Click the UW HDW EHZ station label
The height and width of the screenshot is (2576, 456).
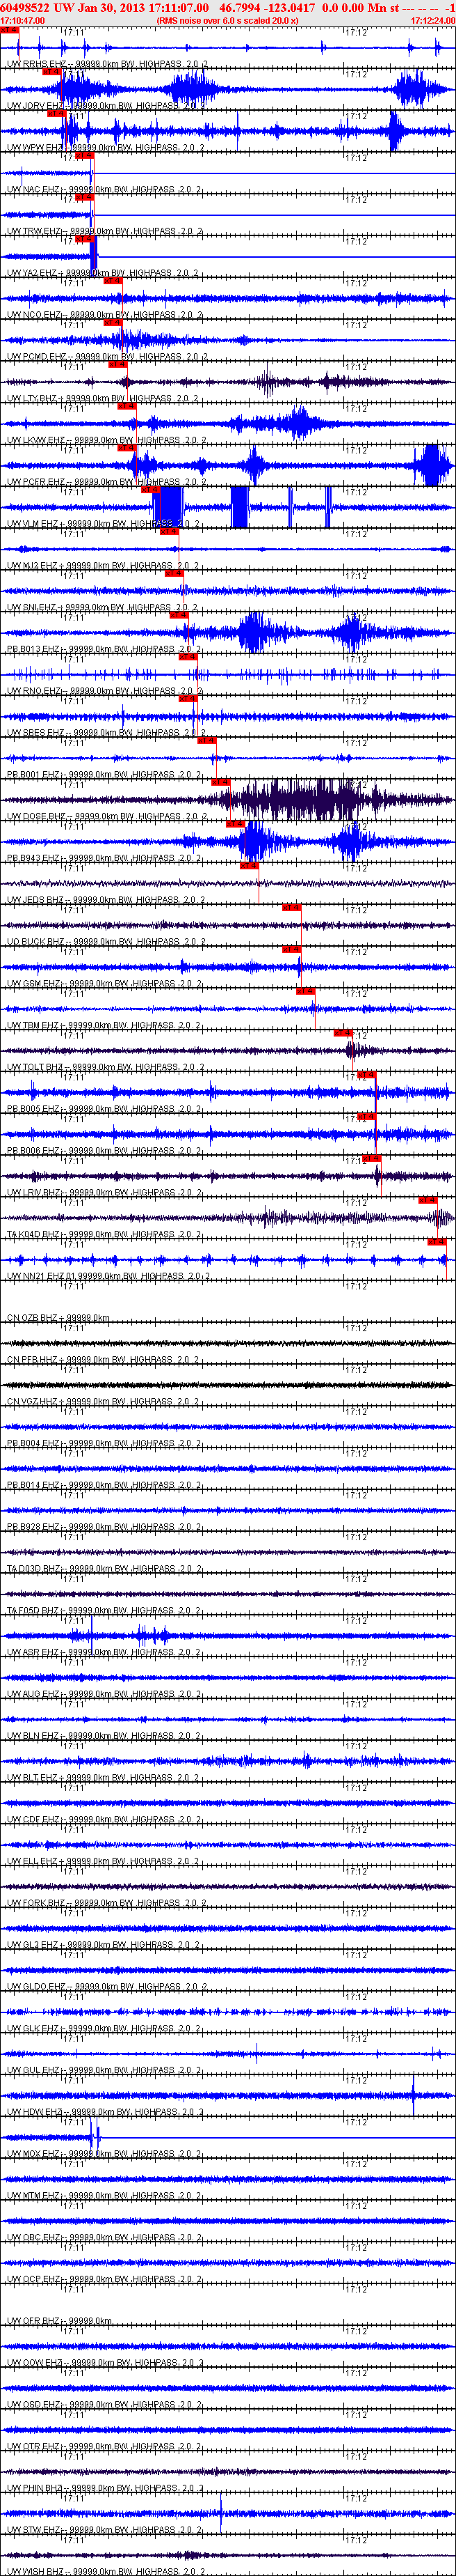click(105, 2113)
